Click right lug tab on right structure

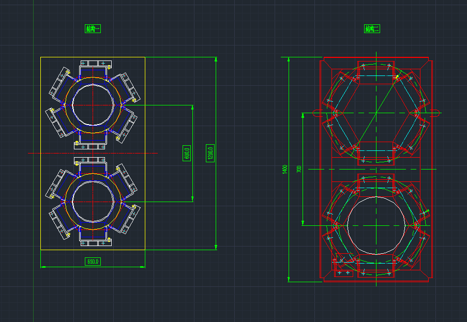(x=435, y=112)
